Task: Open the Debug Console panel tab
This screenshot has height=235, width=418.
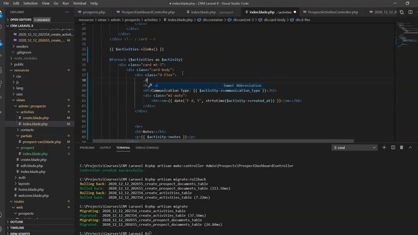Action: click(x=147, y=148)
